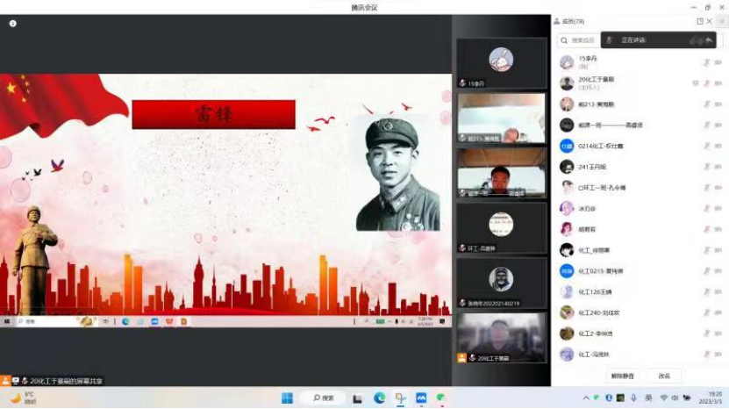Click the 改名 rename button
This screenshot has height=409, width=729.
coord(664,376)
